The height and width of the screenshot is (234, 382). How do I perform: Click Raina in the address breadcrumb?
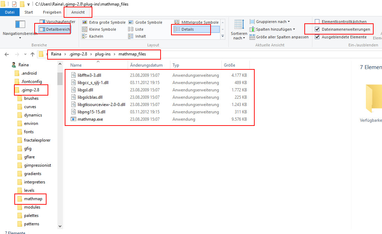coord(56,54)
